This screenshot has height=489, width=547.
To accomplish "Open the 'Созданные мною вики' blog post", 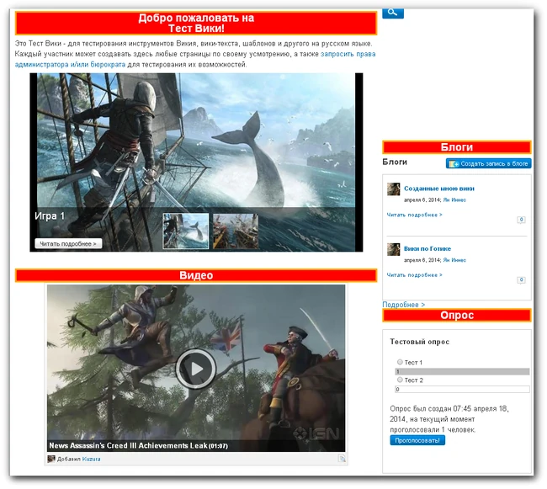I will (438, 189).
